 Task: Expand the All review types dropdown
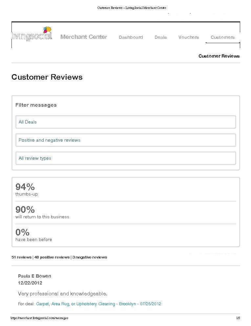126,158
